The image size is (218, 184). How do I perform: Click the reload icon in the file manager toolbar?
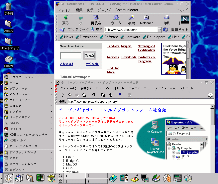point(94,95)
